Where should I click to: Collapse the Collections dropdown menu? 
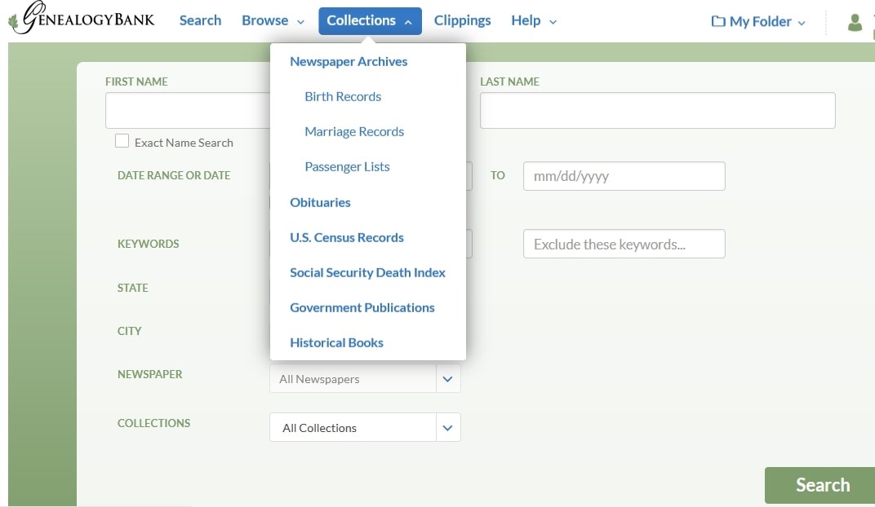tap(370, 21)
